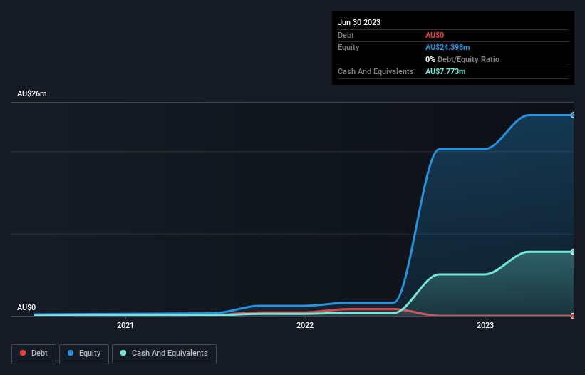Select the Equity endpoint marker on the chart
The image size is (585, 375).
click(572, 115)
